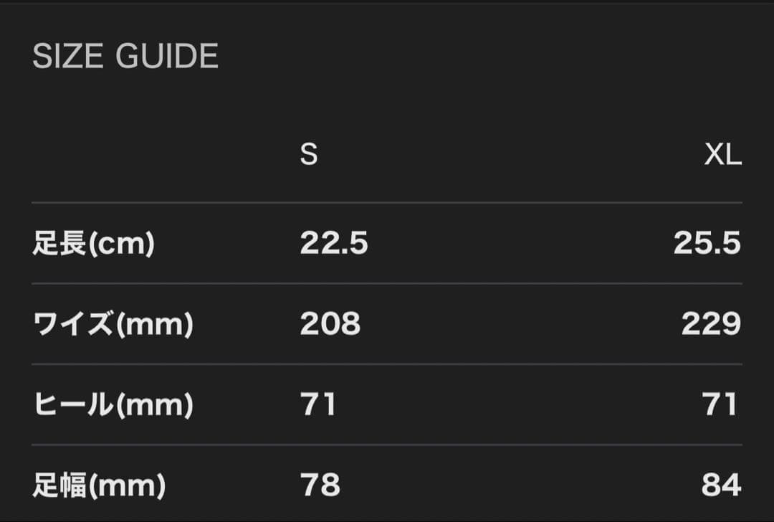Click the ワイズ(mm) row label
This screenshot has width=774, height=522.
[x=113, y=325]
